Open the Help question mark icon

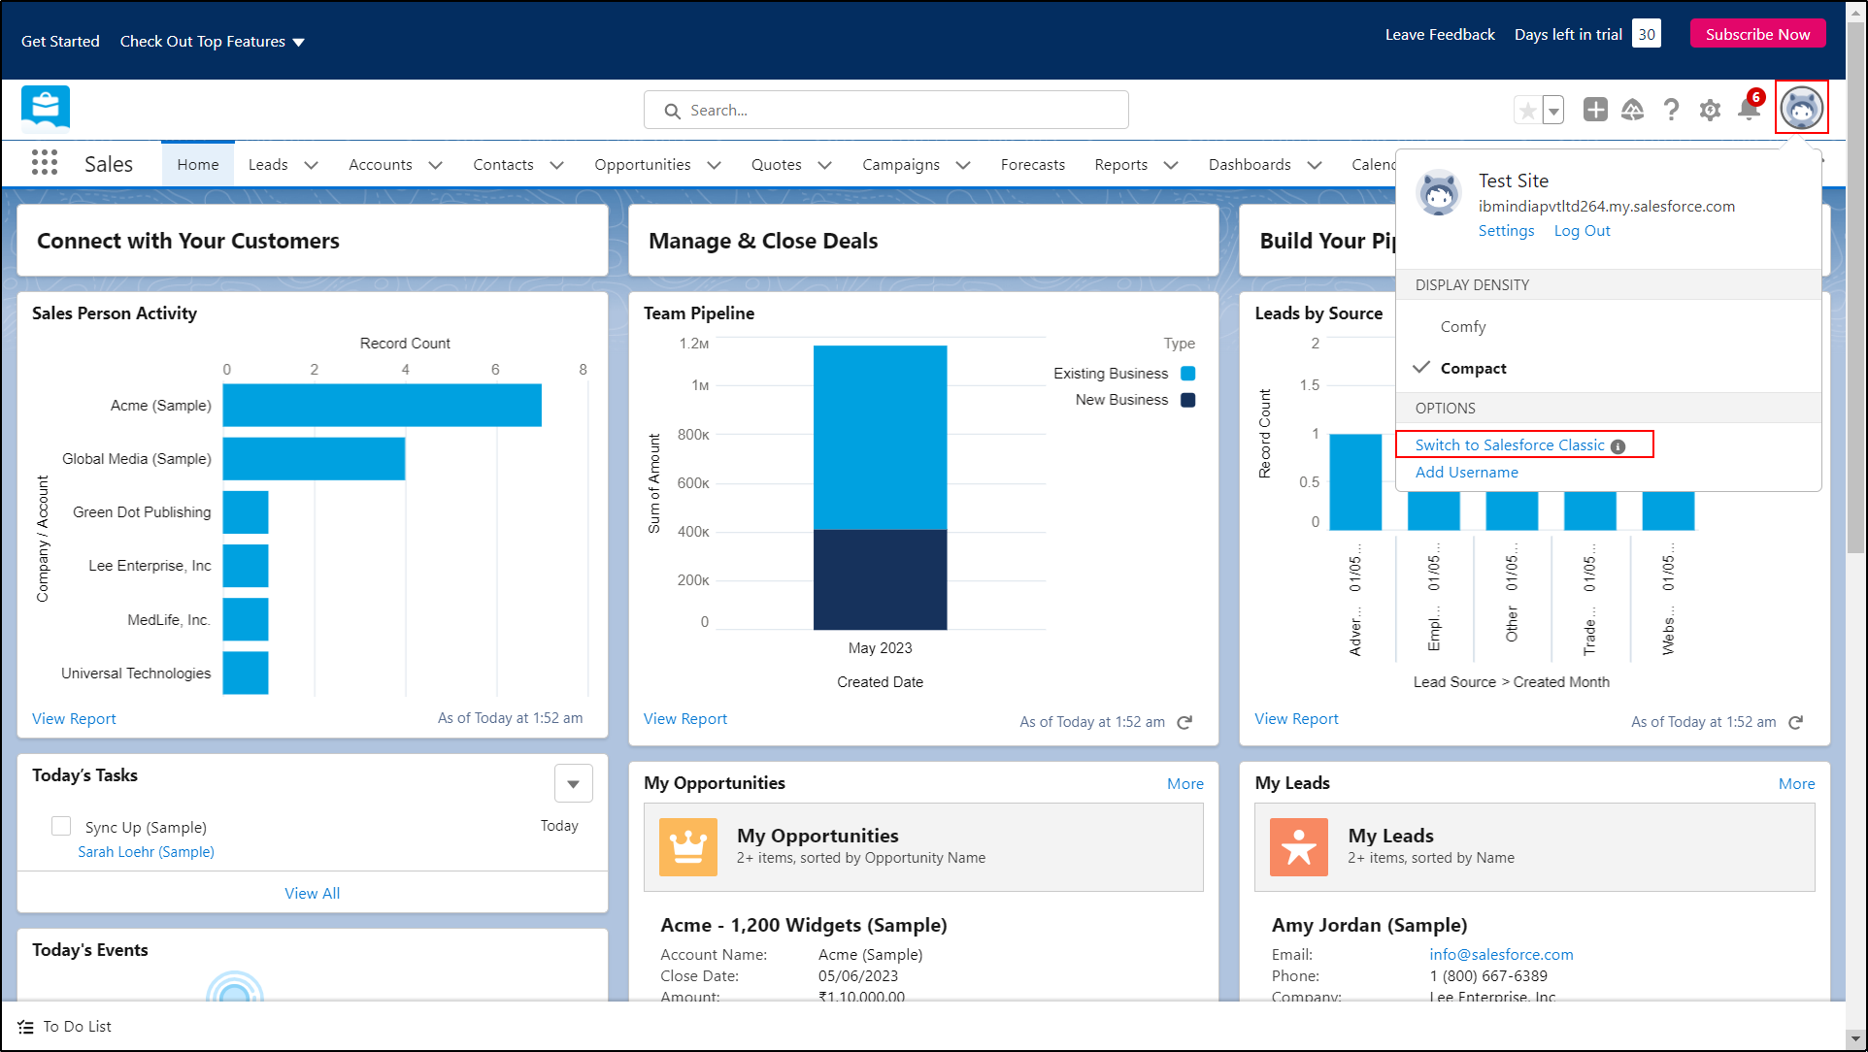pyautogui.click(x=1671, y=110)
